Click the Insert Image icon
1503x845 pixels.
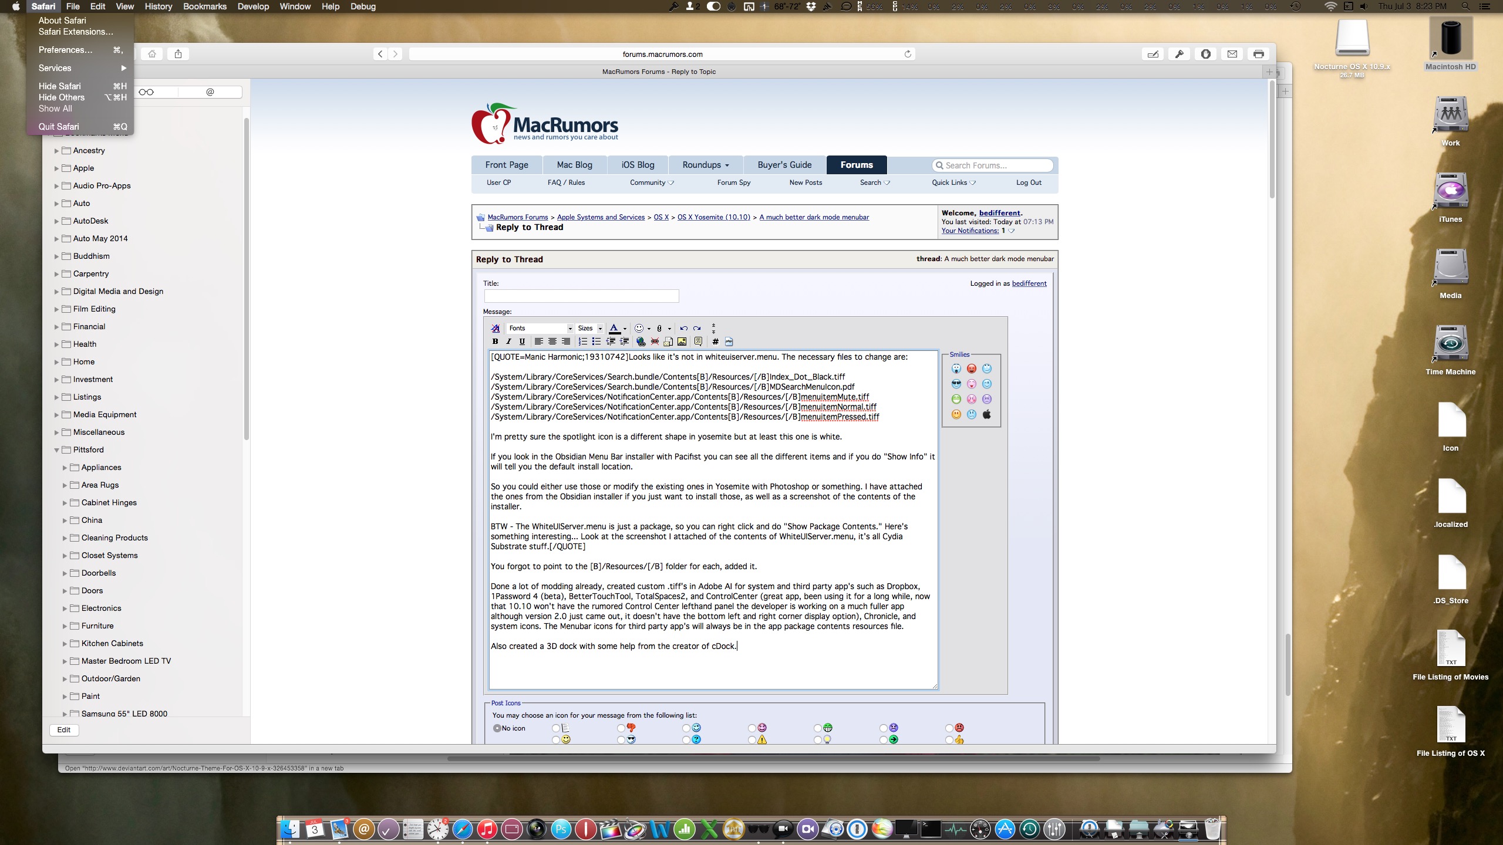(682, 342)
